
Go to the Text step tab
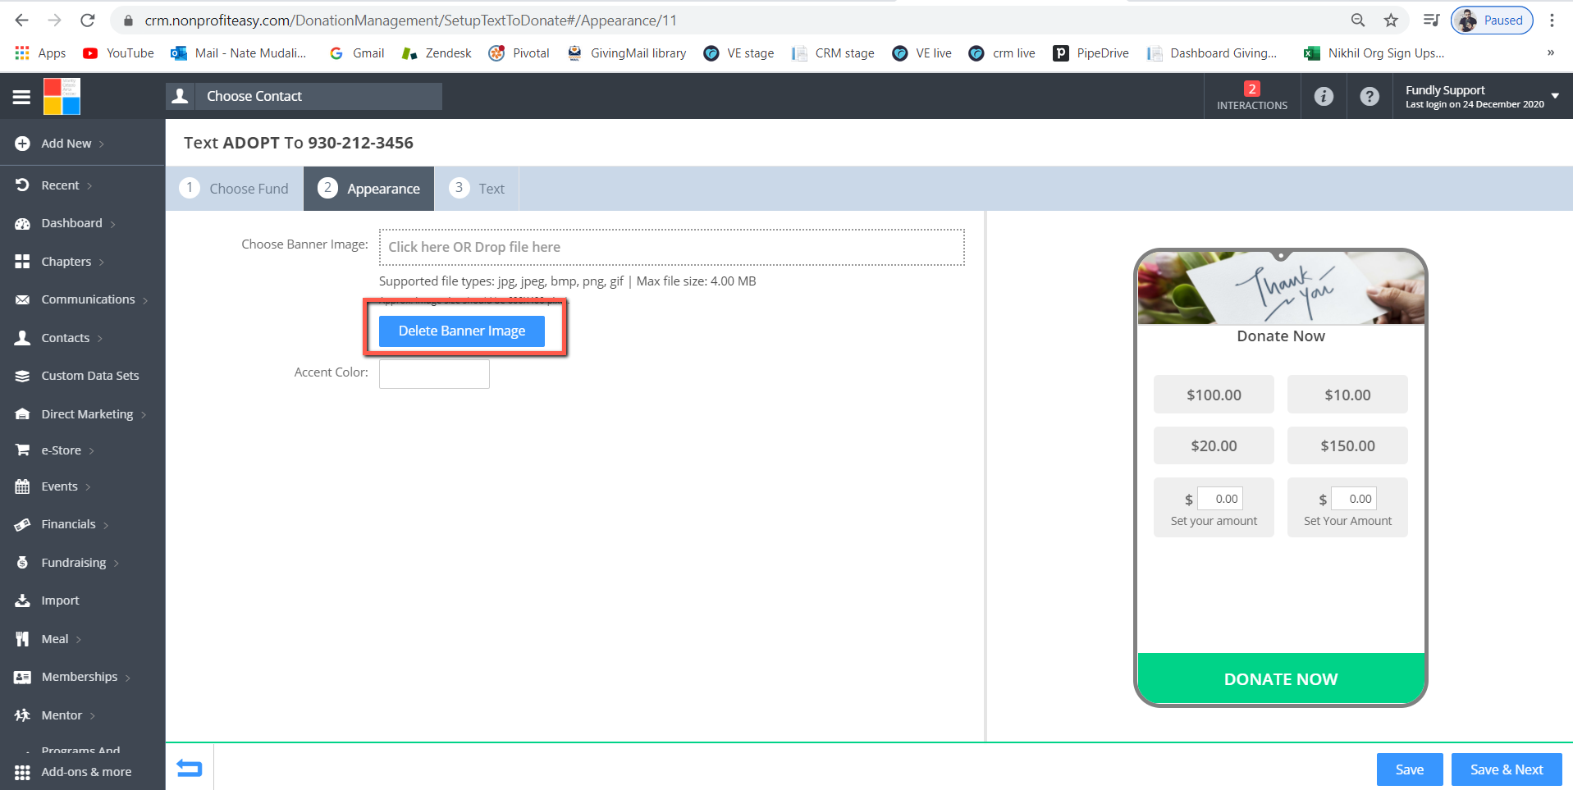[x=478, y=189]
